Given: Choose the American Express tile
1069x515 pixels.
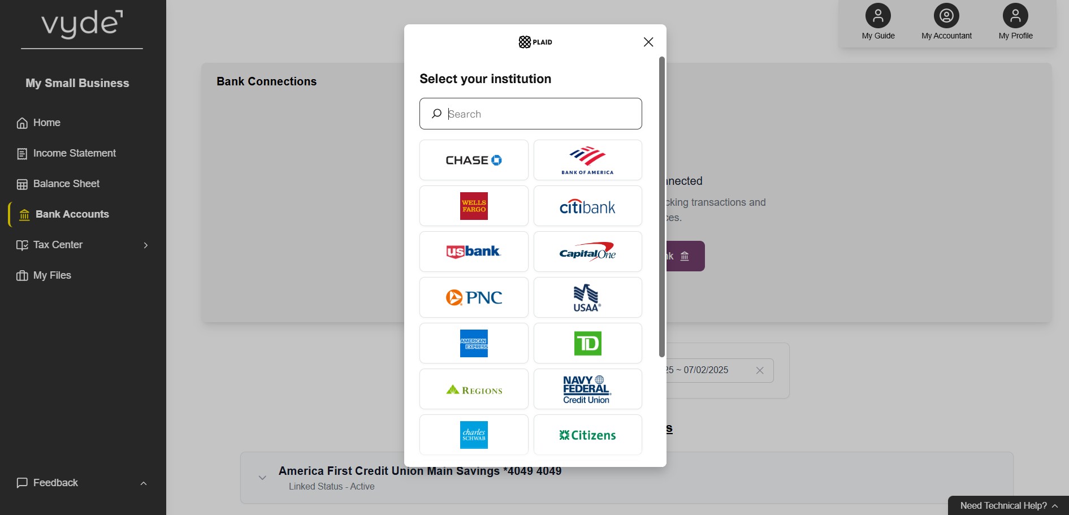Looking at the screenshot, I should (x=474, y=343).
